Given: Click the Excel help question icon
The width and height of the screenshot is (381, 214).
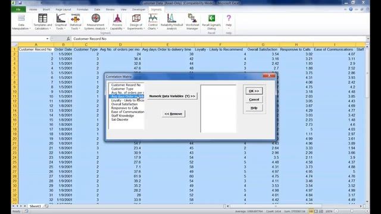Looking at the screenshot, I should point(351,10).
